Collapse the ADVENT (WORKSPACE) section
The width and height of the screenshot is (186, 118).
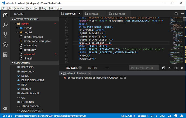click(12, 19)
